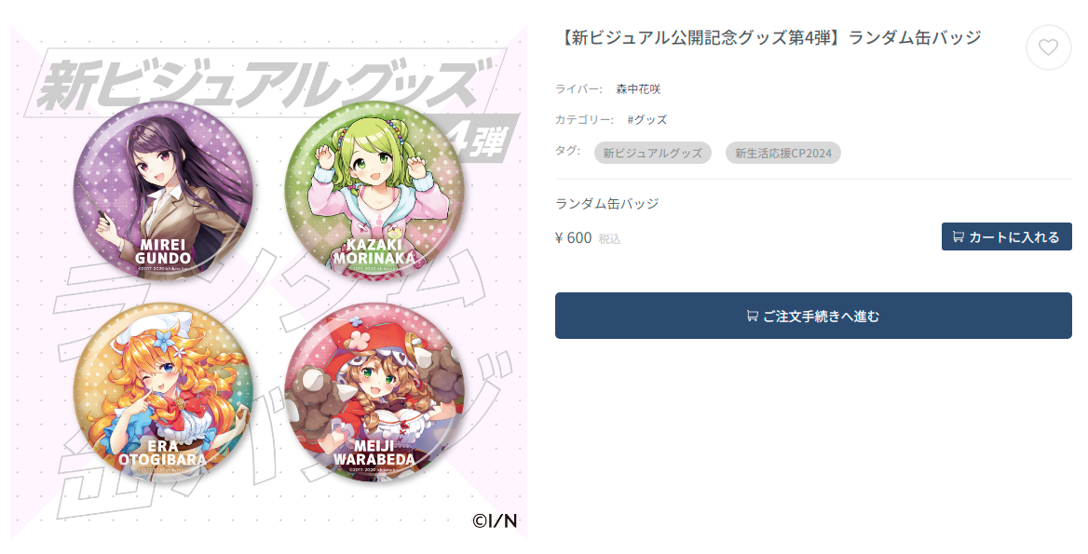This screenshot has width=1088, height=554.
Task: Click the 税込 tax-included label
Action: point(610,239)
